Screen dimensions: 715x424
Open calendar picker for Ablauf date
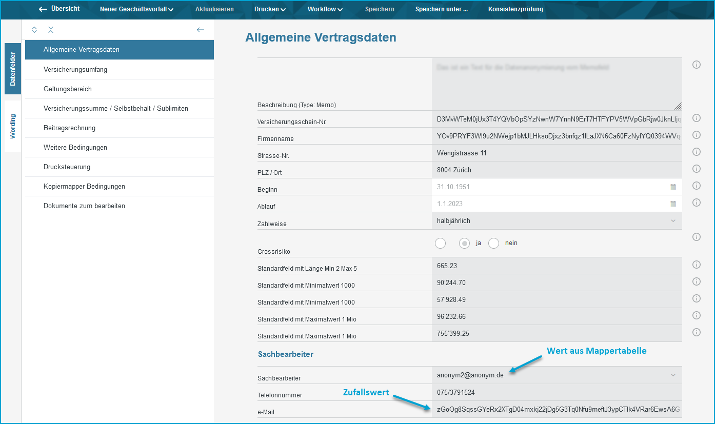point(673,204)
